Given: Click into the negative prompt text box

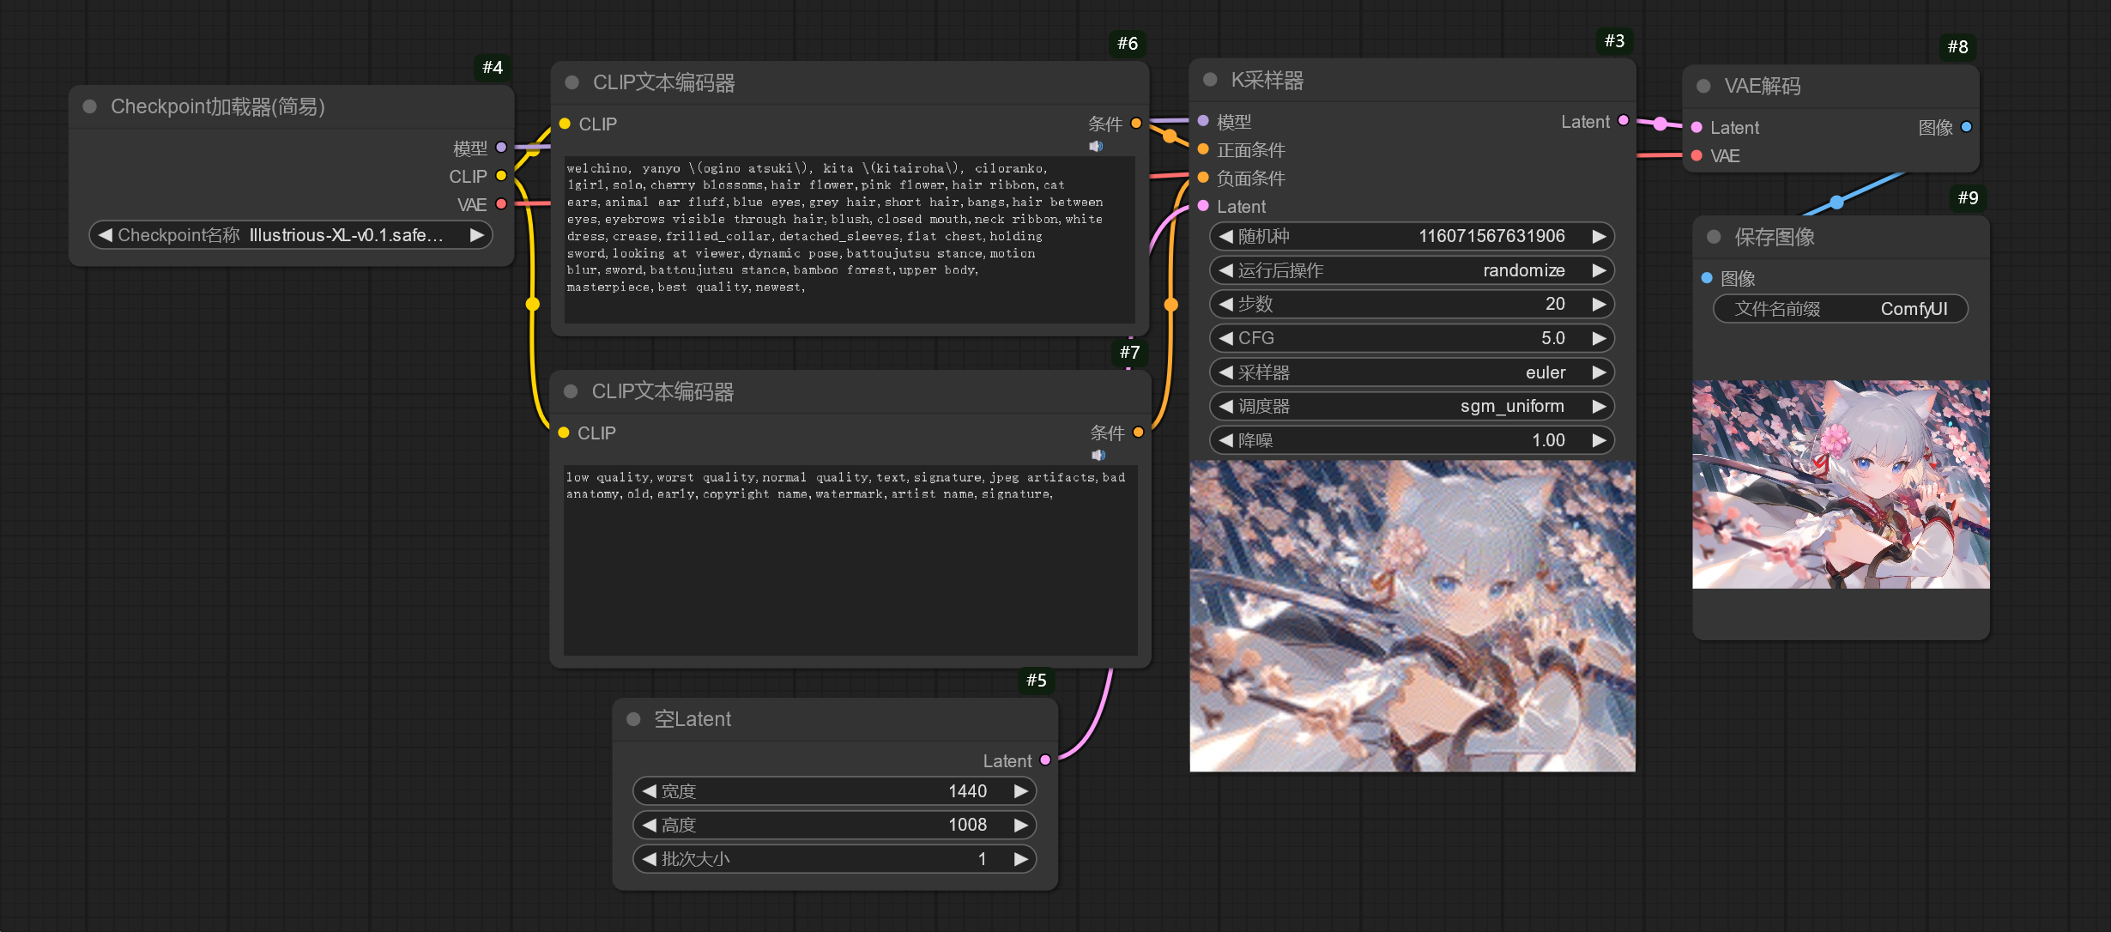Looking at the screenshot, I should pyautogui.click(x=850, y=566).
